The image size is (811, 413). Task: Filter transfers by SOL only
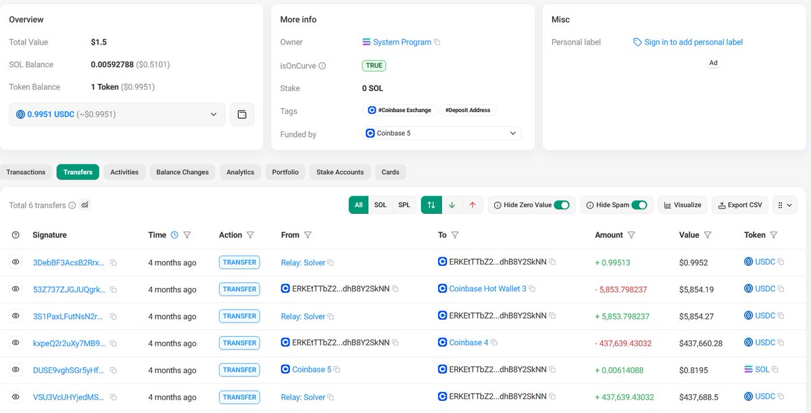(x=380, y=205)
